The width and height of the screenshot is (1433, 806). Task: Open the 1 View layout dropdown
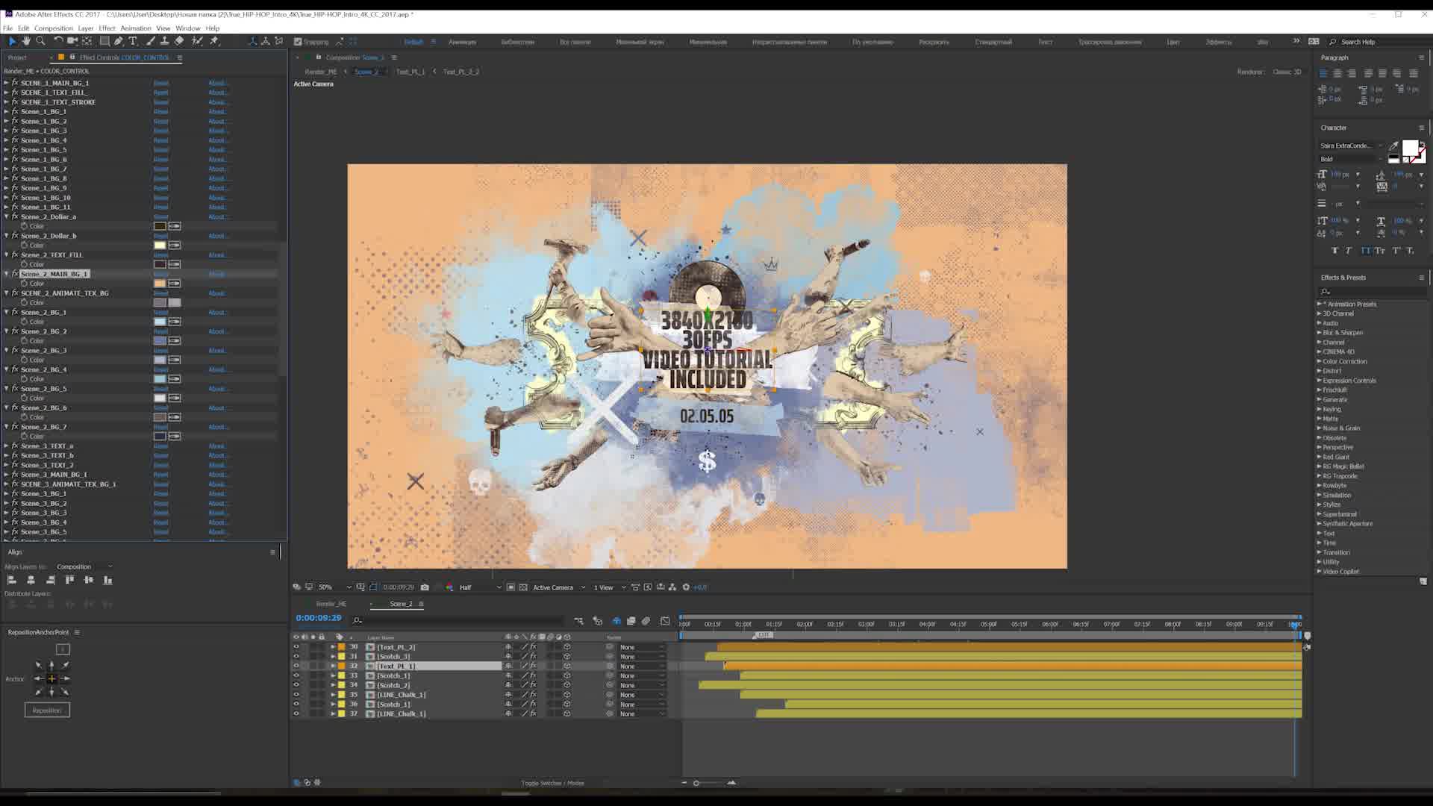(609, 587)
